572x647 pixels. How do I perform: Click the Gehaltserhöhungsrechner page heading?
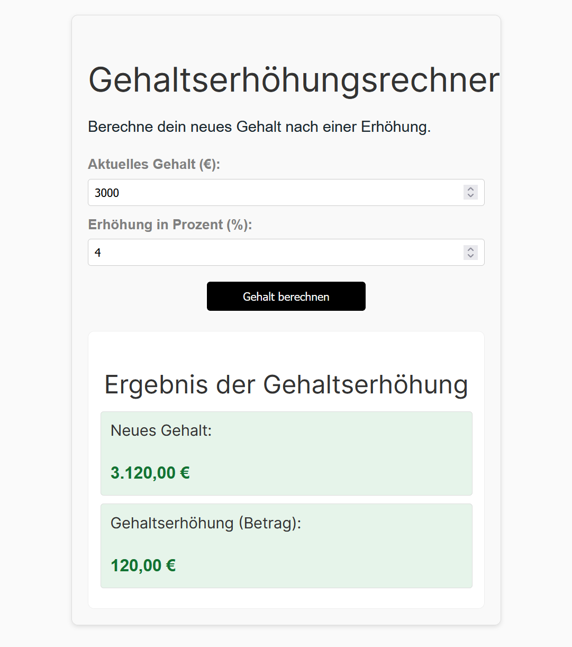click(x=294, y=79)
